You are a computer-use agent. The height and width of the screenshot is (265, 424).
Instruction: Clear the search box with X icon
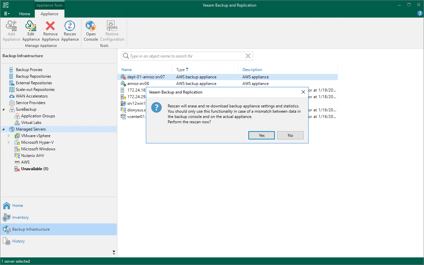(x=248, y=56)
